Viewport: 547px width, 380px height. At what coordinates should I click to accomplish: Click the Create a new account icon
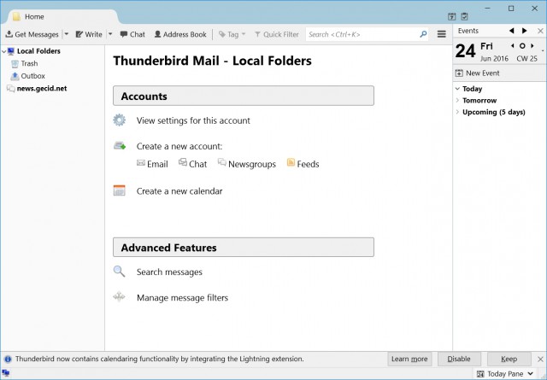coord(120,145)
